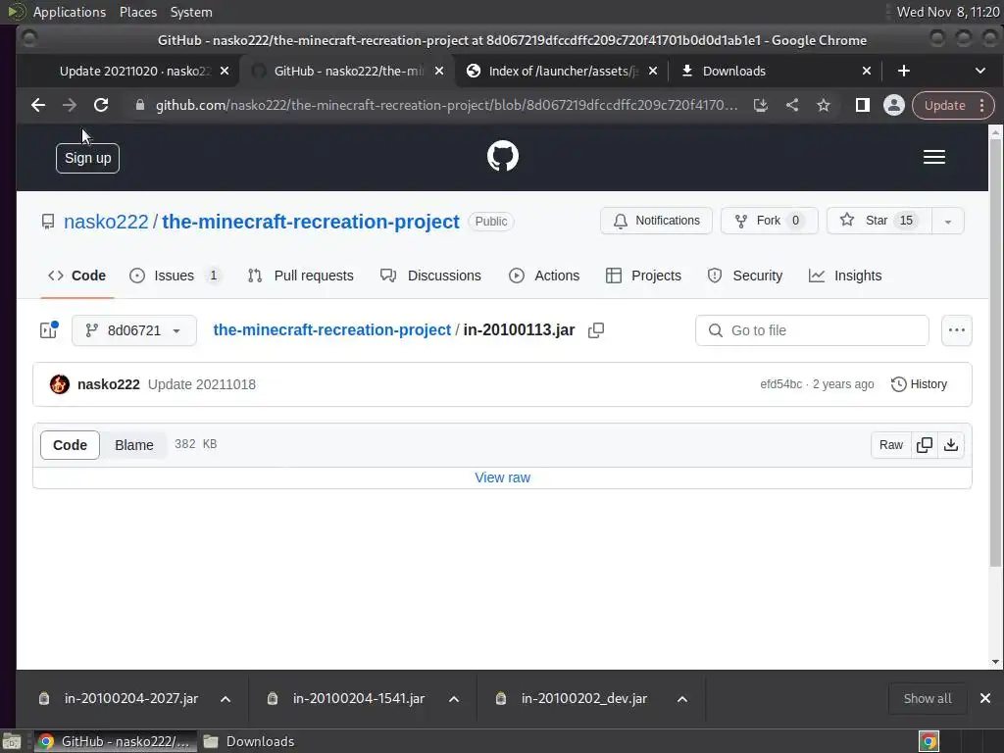The height and width of the screenshot is (753, 1004).
Task: Click the Raw button
Action: pyautogui.click(x=890, y=445)
